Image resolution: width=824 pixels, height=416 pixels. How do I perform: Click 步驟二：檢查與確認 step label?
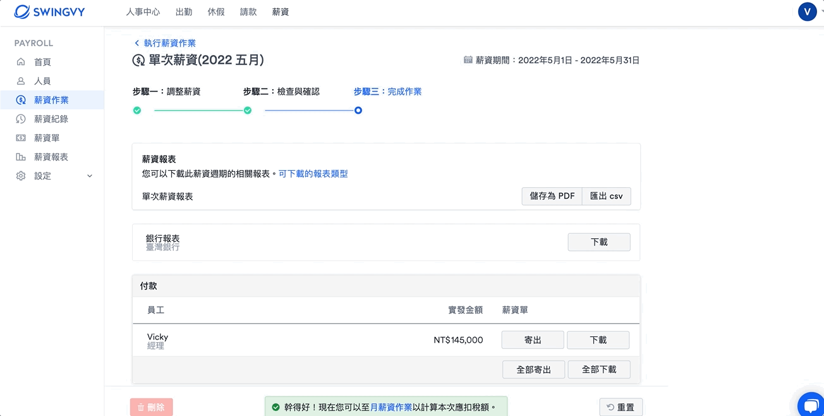(x=281, y=92)
